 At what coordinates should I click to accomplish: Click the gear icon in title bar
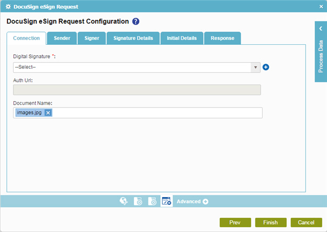(x=8, y=7)
